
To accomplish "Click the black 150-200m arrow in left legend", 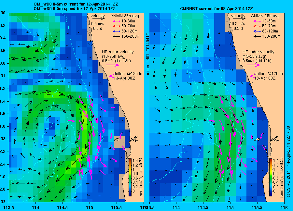I will coord(117,37).
